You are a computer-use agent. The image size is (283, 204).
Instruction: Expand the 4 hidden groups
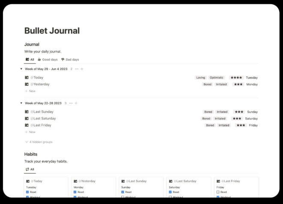pos(39,142)
